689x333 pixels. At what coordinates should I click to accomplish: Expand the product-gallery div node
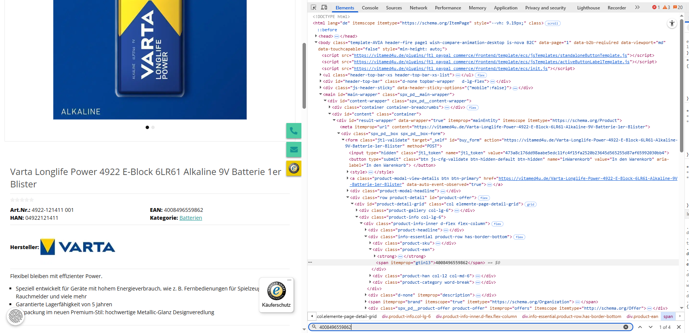[357, 210]
